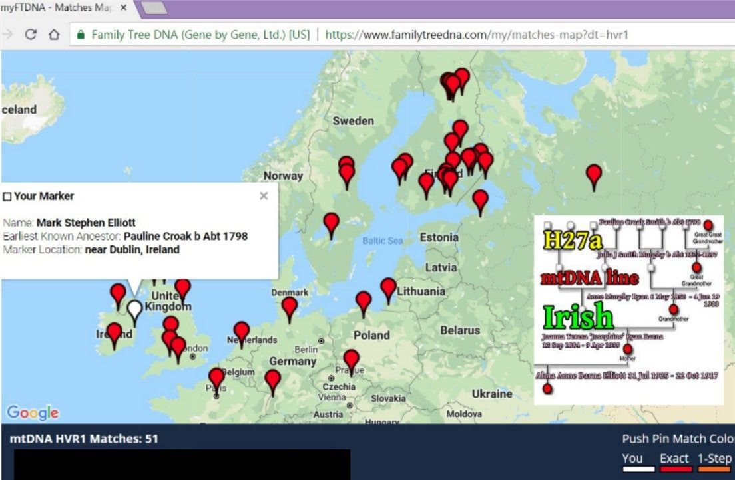The image size is (735, 480).
Task: Go to browser home page
Action: (54, 35)
